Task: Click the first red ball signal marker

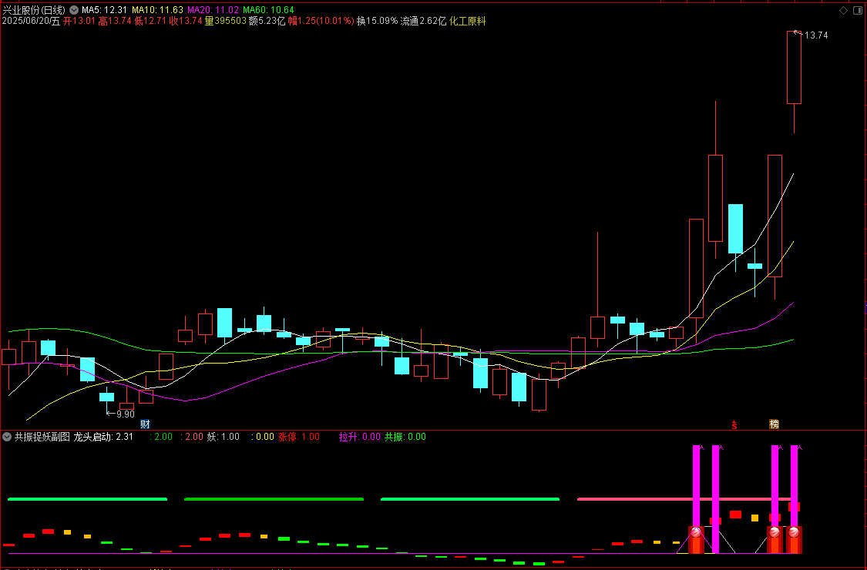Action: pyautogui.click(x=696, y=531)
